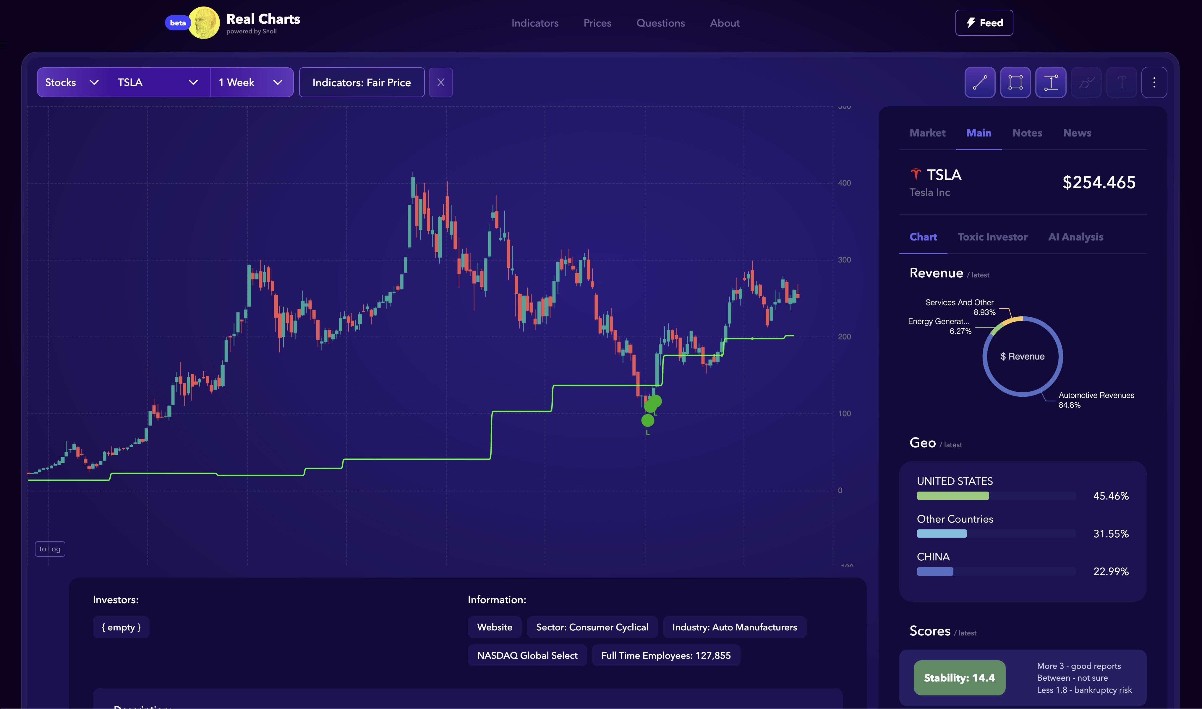
Task: Open the Feed button
Action: coord(984,23)
